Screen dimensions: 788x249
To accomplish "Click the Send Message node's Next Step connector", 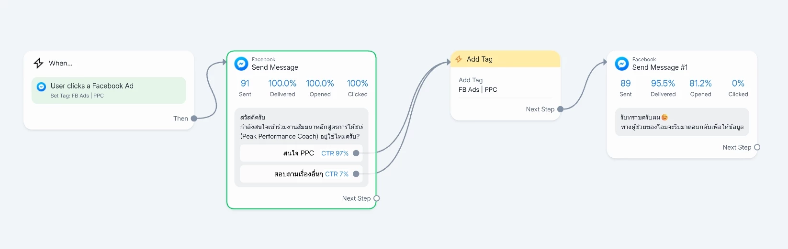I will pos(376,198).
